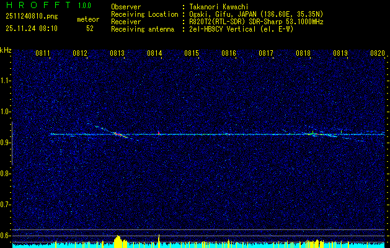Click the Receiving antenna label
Viewport: 390px width, 248px height.
pyautogui.click(x=143, y=29)
